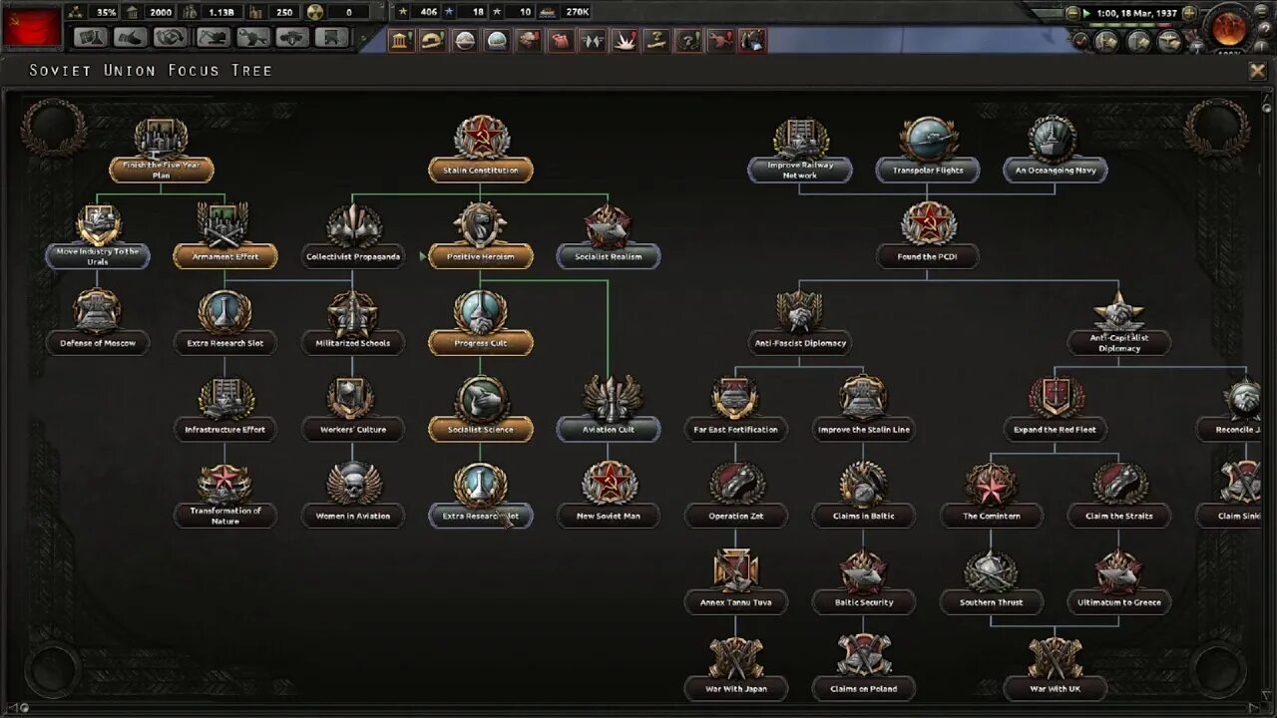The height and width of the screenshot is (718, 1277).
Task: Click the red-bordered alert icon at end
Action: [752, 40]
